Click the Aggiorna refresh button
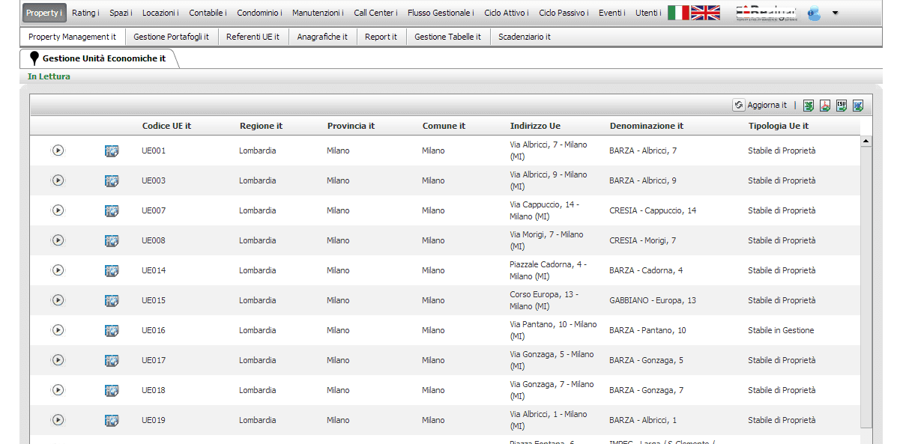 760,106
